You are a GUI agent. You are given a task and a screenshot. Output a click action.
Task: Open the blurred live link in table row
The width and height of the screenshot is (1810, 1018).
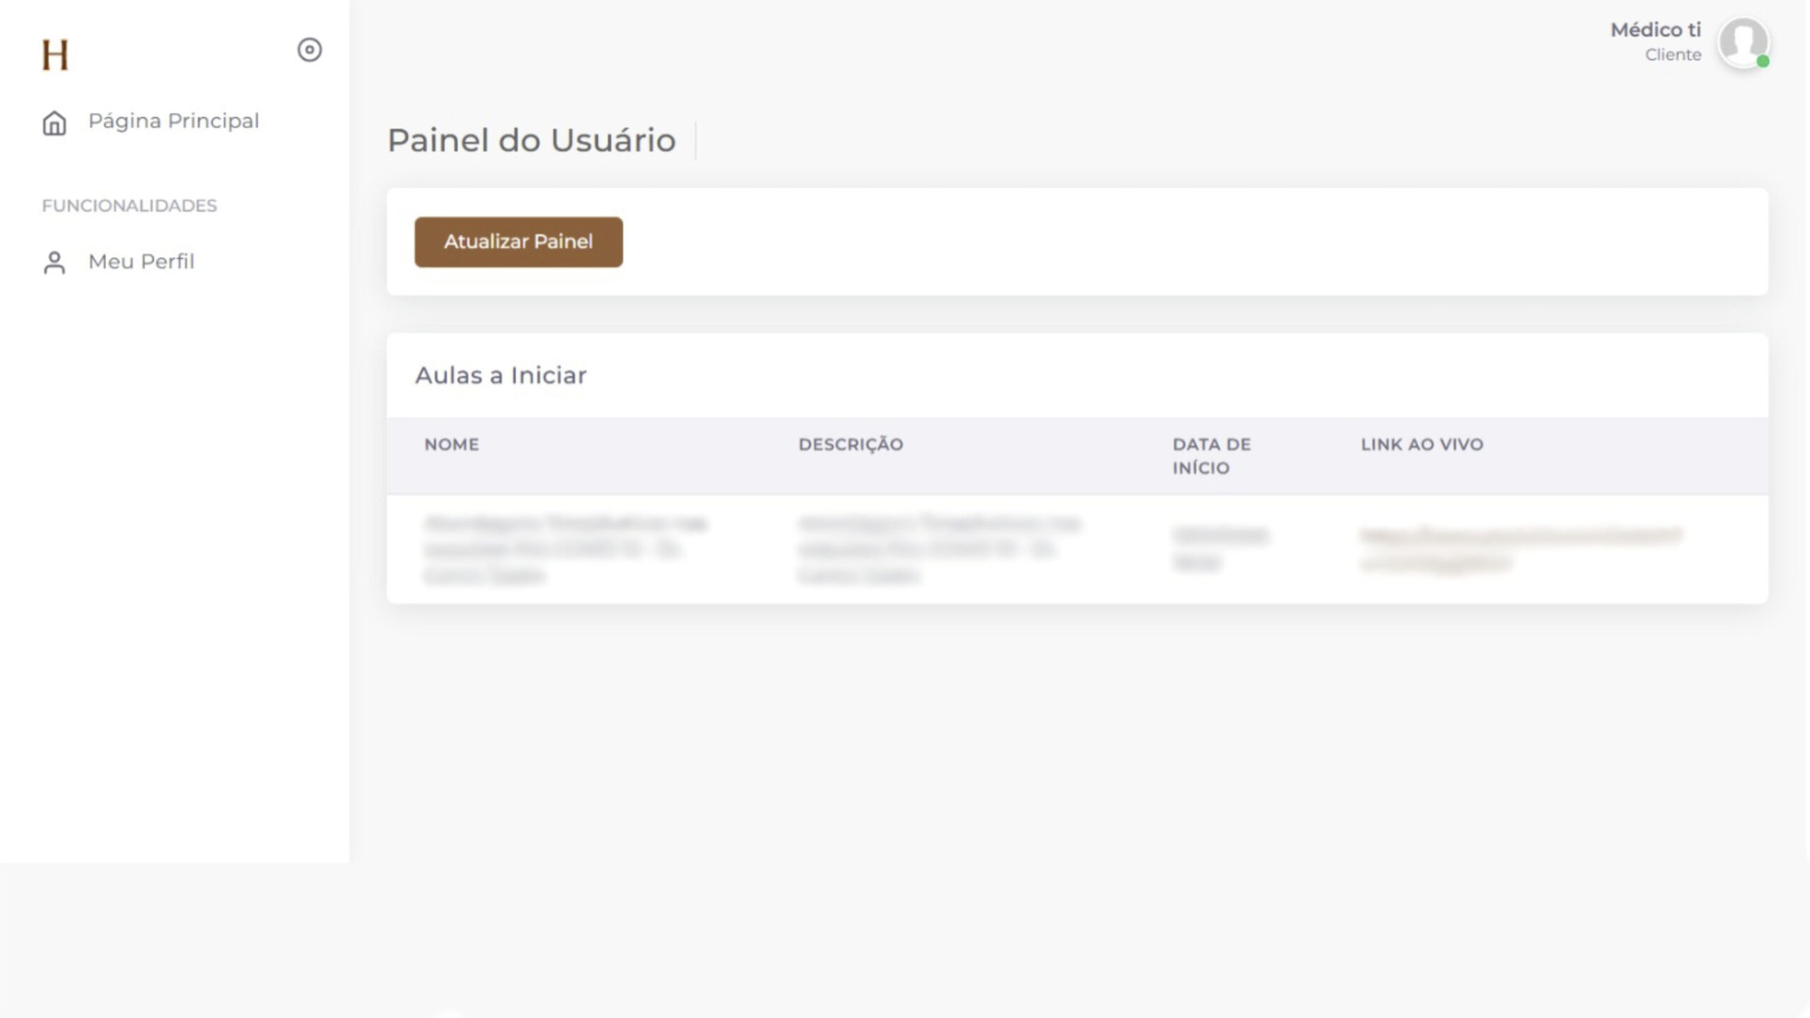(x=1520, y=549)
